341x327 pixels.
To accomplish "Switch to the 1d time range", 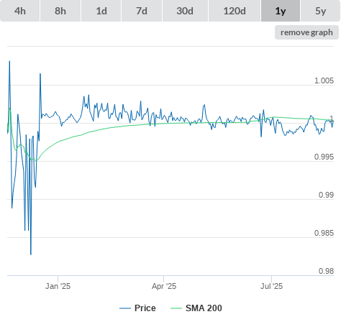I will (x=101, y=11).
